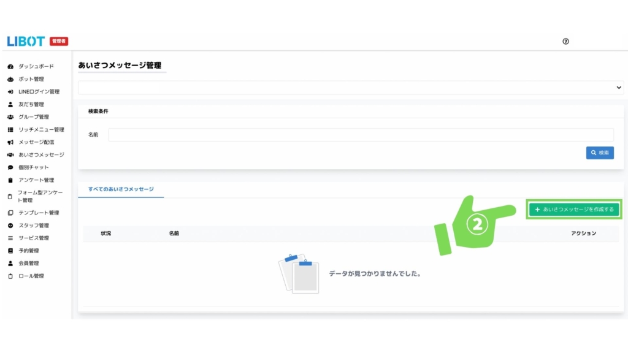Open 予約管理 in the sidebar
Screen dimensions: 628x353
29,251
